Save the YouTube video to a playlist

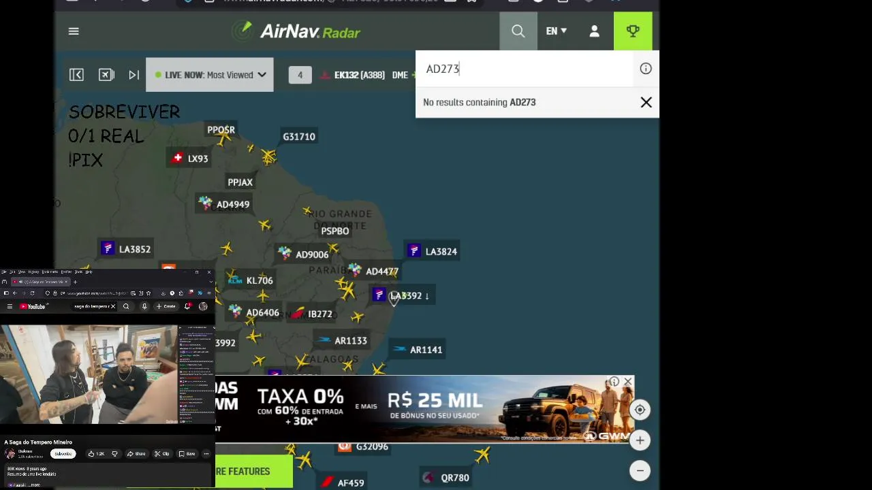click(x=187, y=454)
